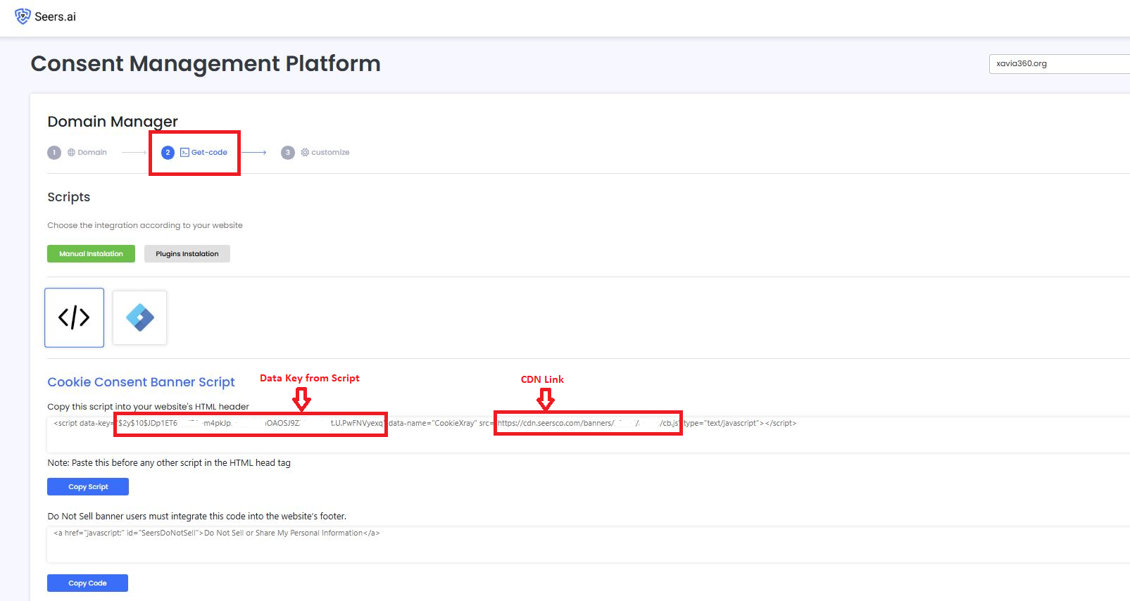Click step number 1 circle
This screenshot has width=1130, height=601.
click(x=54, y=153)
